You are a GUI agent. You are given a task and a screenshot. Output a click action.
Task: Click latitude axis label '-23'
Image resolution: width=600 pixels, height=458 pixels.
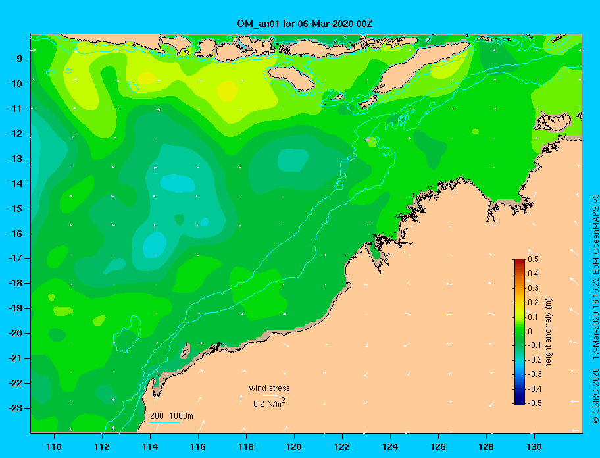15,408
